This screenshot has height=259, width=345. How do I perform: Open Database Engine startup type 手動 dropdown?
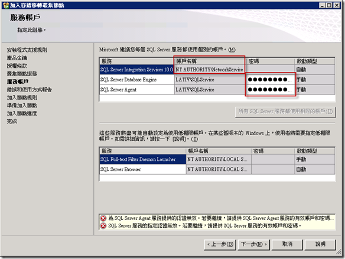click(315, 80)
